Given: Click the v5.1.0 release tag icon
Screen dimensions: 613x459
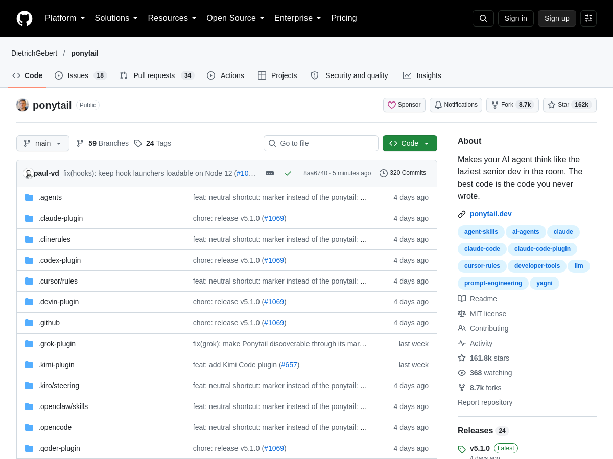Looking at the screenshot, I should click(x=462, y=449).
